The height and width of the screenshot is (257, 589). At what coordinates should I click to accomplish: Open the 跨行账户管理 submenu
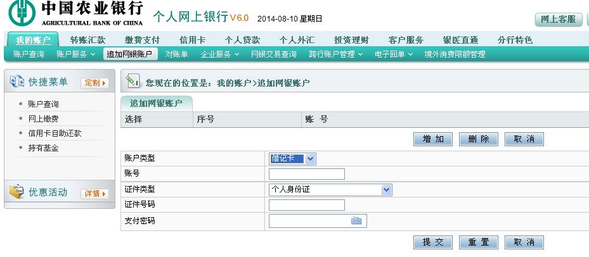pyautogui.click(x=335, y=54)
